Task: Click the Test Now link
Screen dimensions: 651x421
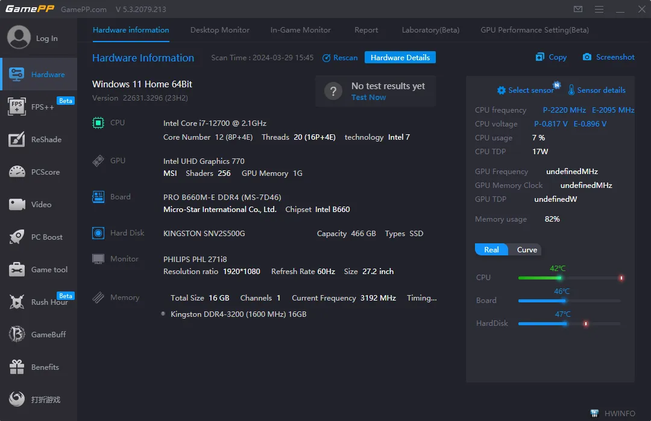Action: (x=368, y=97)
